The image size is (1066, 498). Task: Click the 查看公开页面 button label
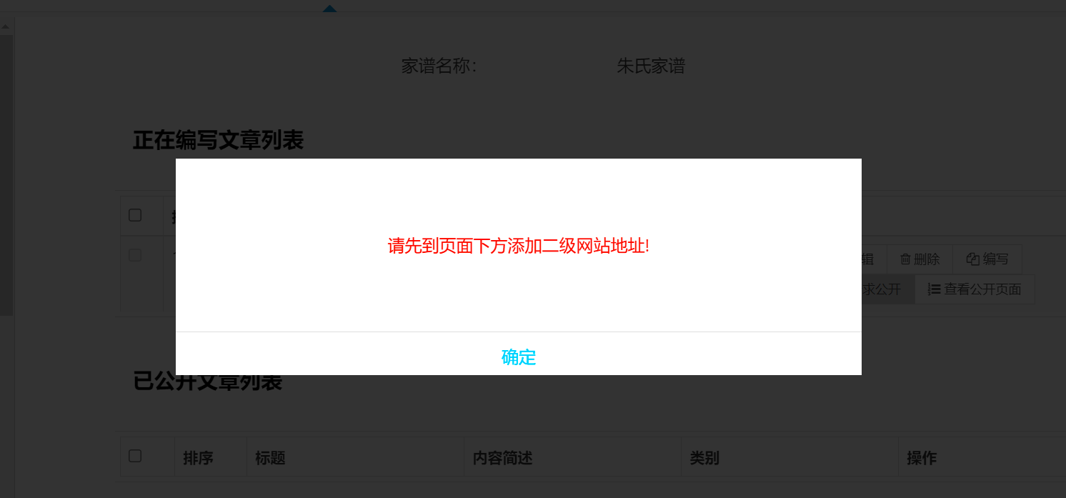point(982,289)
